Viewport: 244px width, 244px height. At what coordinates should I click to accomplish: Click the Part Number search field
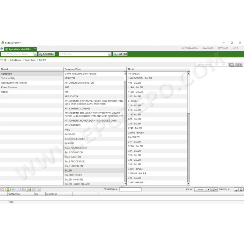(x=84, y=54)
